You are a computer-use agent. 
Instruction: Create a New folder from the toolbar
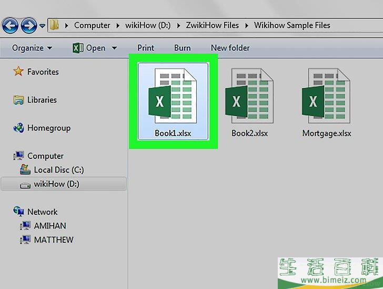coord(230,48)
